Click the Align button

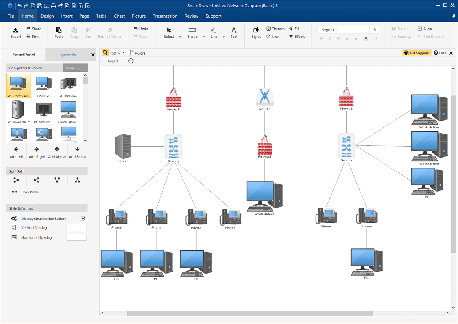425,29
